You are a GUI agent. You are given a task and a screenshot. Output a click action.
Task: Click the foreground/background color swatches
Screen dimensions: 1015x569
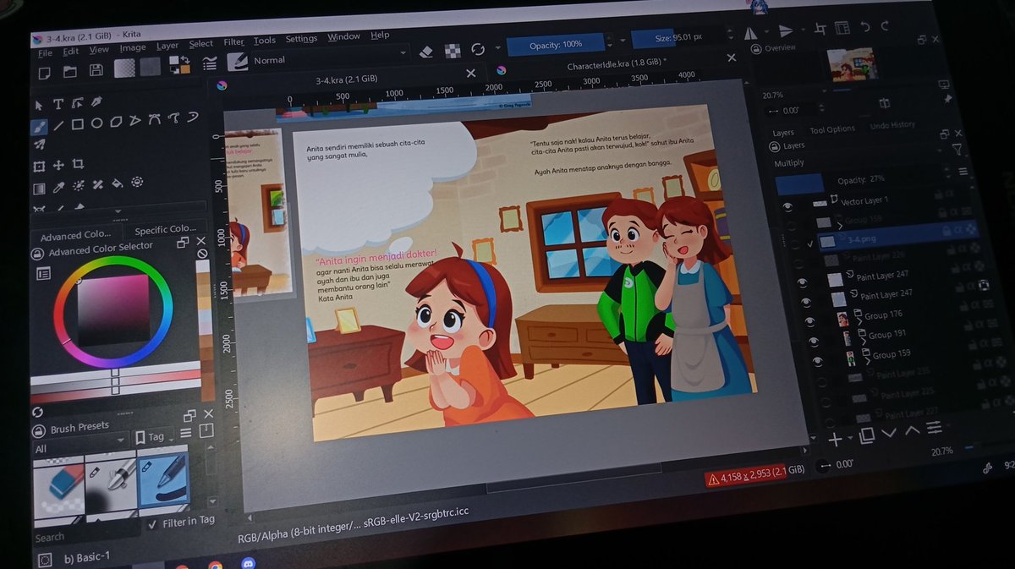tap(179, 64)
